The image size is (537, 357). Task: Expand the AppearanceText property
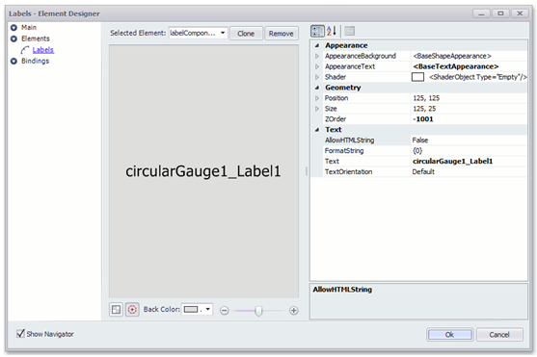click(x=317, y=66)
